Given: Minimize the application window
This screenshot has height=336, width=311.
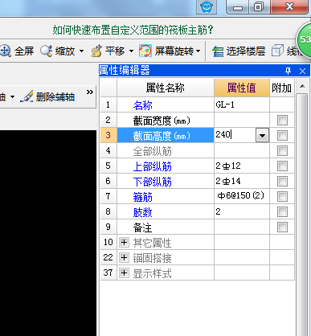Looking at the screenshot, I should click(x=238, y=6).
